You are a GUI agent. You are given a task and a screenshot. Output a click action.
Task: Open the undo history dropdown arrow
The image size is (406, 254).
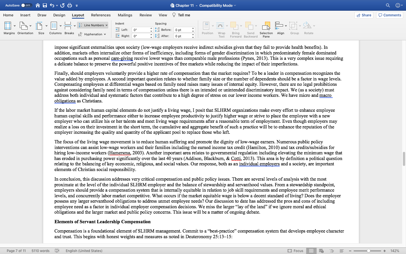point(57,5)
